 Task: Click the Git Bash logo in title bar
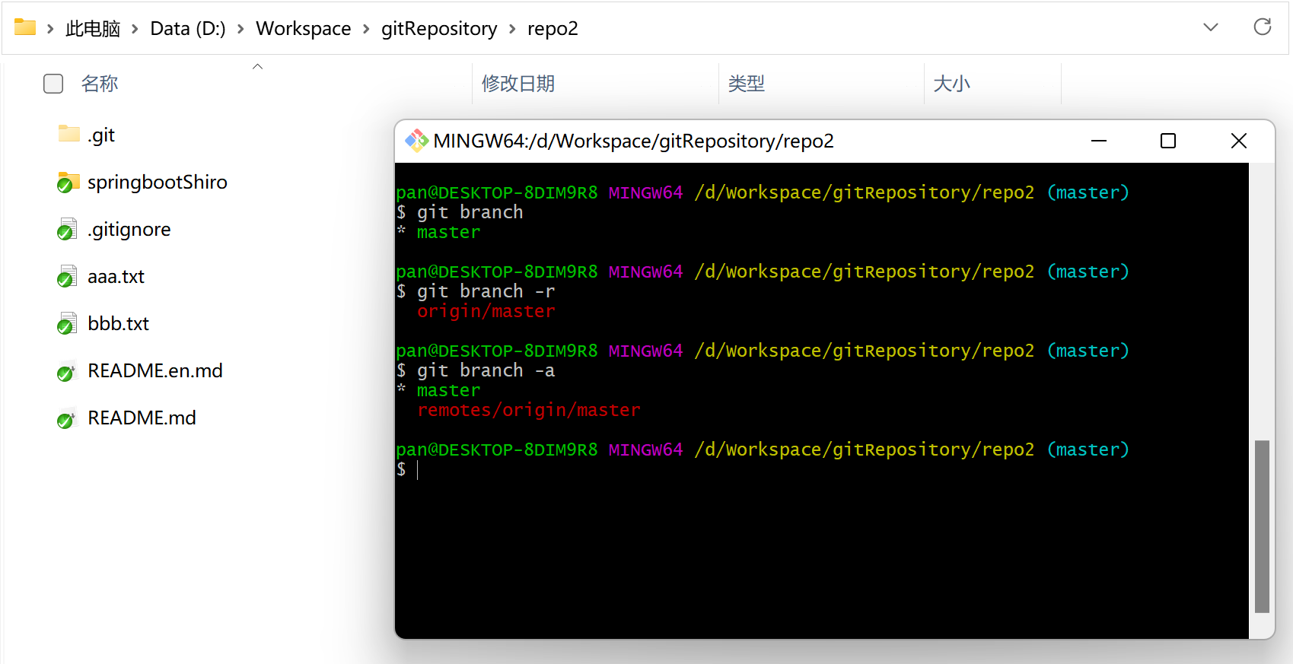point(416,141)
